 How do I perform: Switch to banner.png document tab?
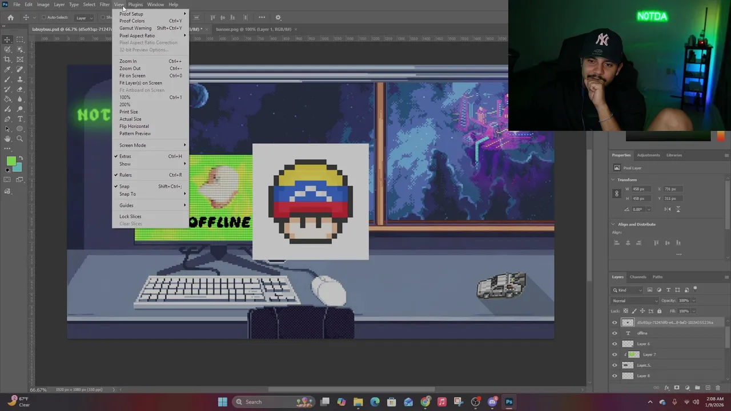254,29
